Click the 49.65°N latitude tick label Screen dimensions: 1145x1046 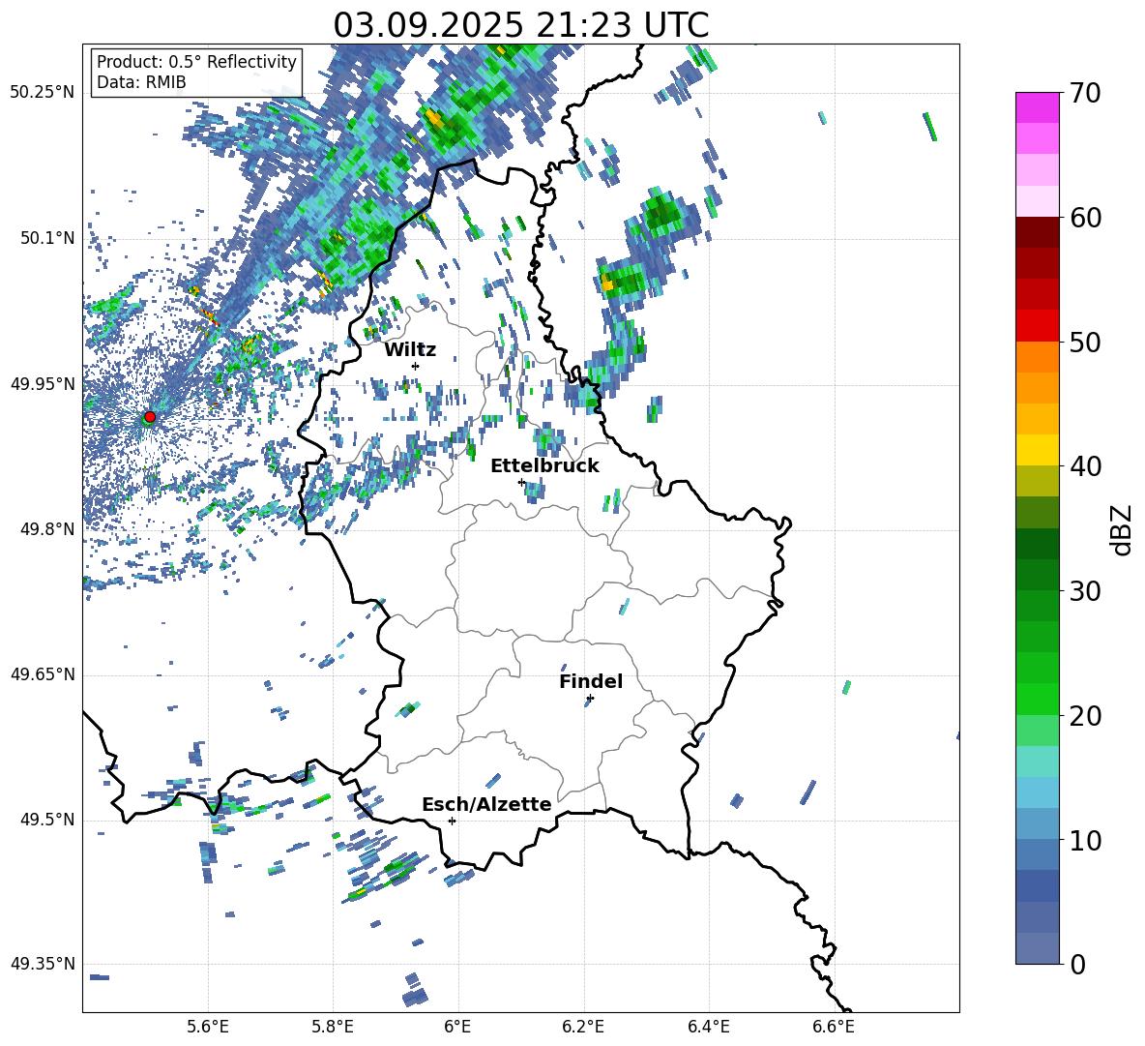(x=43, y=674)
